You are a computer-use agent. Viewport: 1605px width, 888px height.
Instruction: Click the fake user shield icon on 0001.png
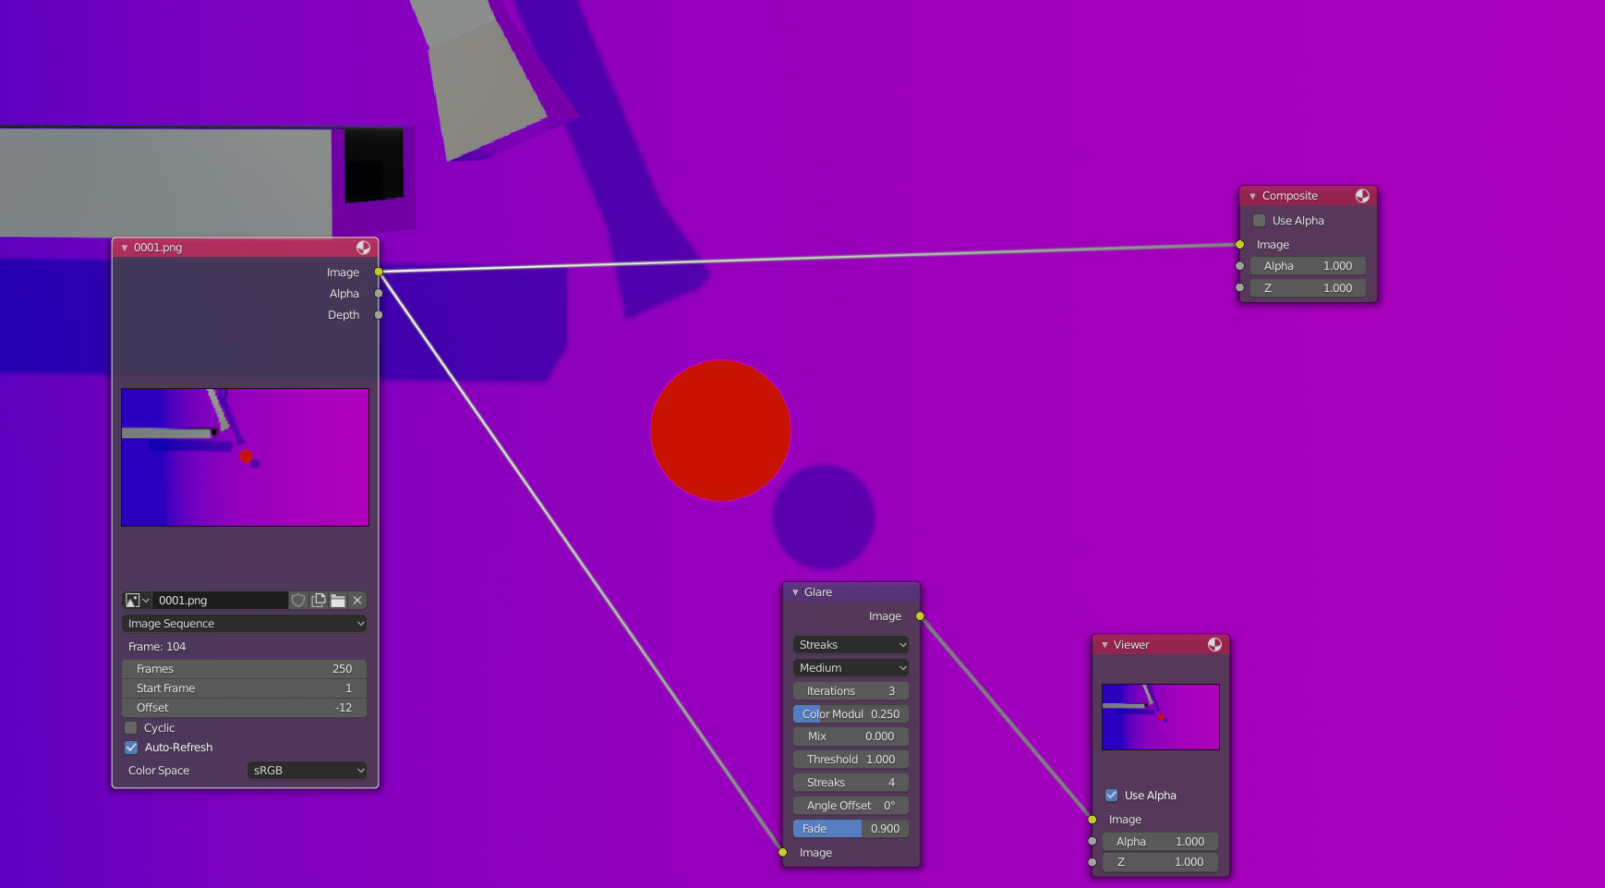click(x=298, y=600)
